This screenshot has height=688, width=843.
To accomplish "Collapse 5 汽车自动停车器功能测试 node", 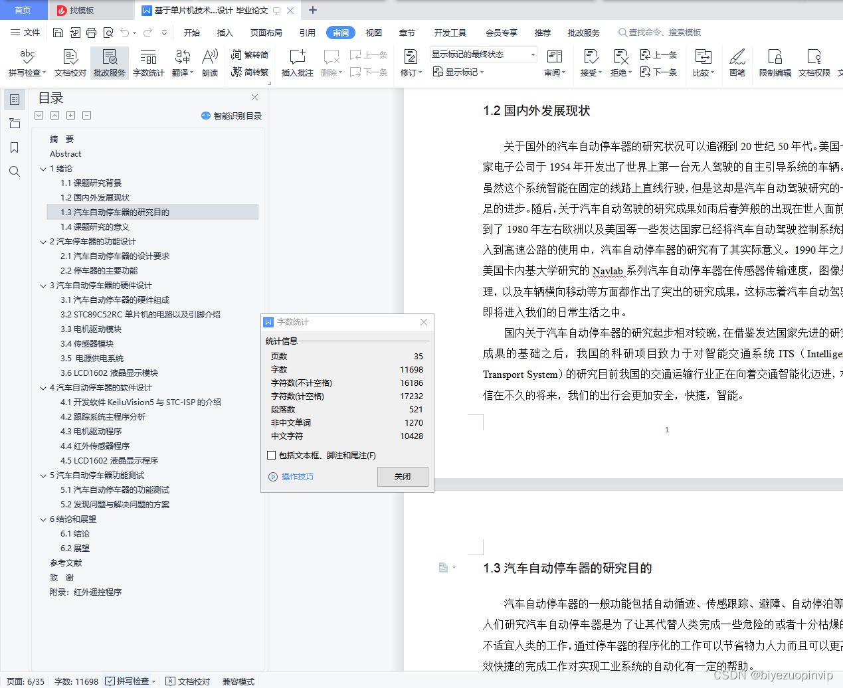I will coord(43,475).
